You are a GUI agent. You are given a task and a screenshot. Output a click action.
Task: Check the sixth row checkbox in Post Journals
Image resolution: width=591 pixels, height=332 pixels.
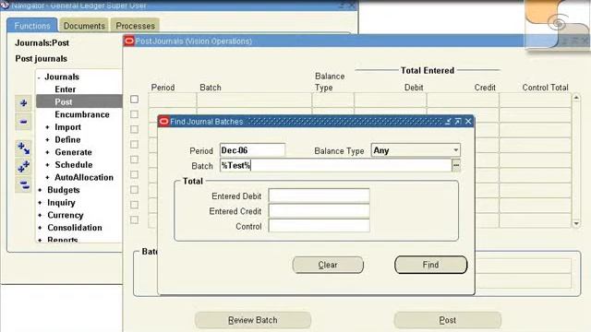pos(134,174)
